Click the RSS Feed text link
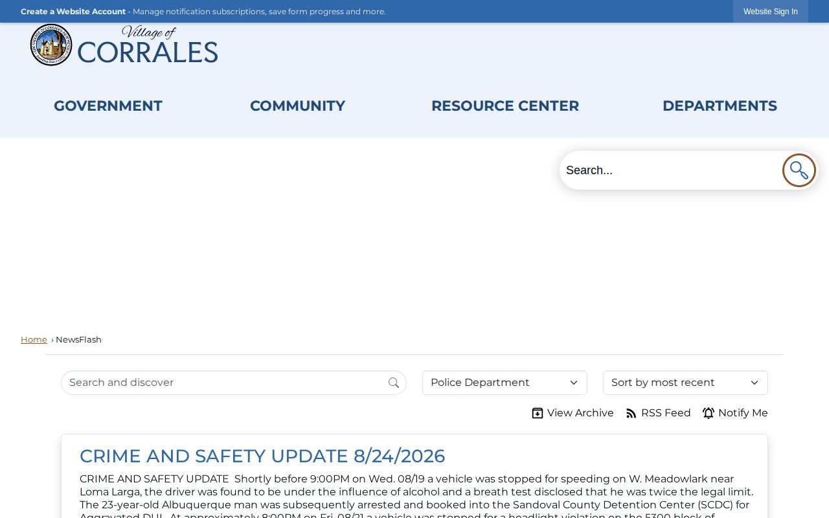829x518 pixels. click(666, 413)
